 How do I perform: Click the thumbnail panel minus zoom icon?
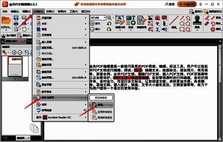click(x=20, y=52)
